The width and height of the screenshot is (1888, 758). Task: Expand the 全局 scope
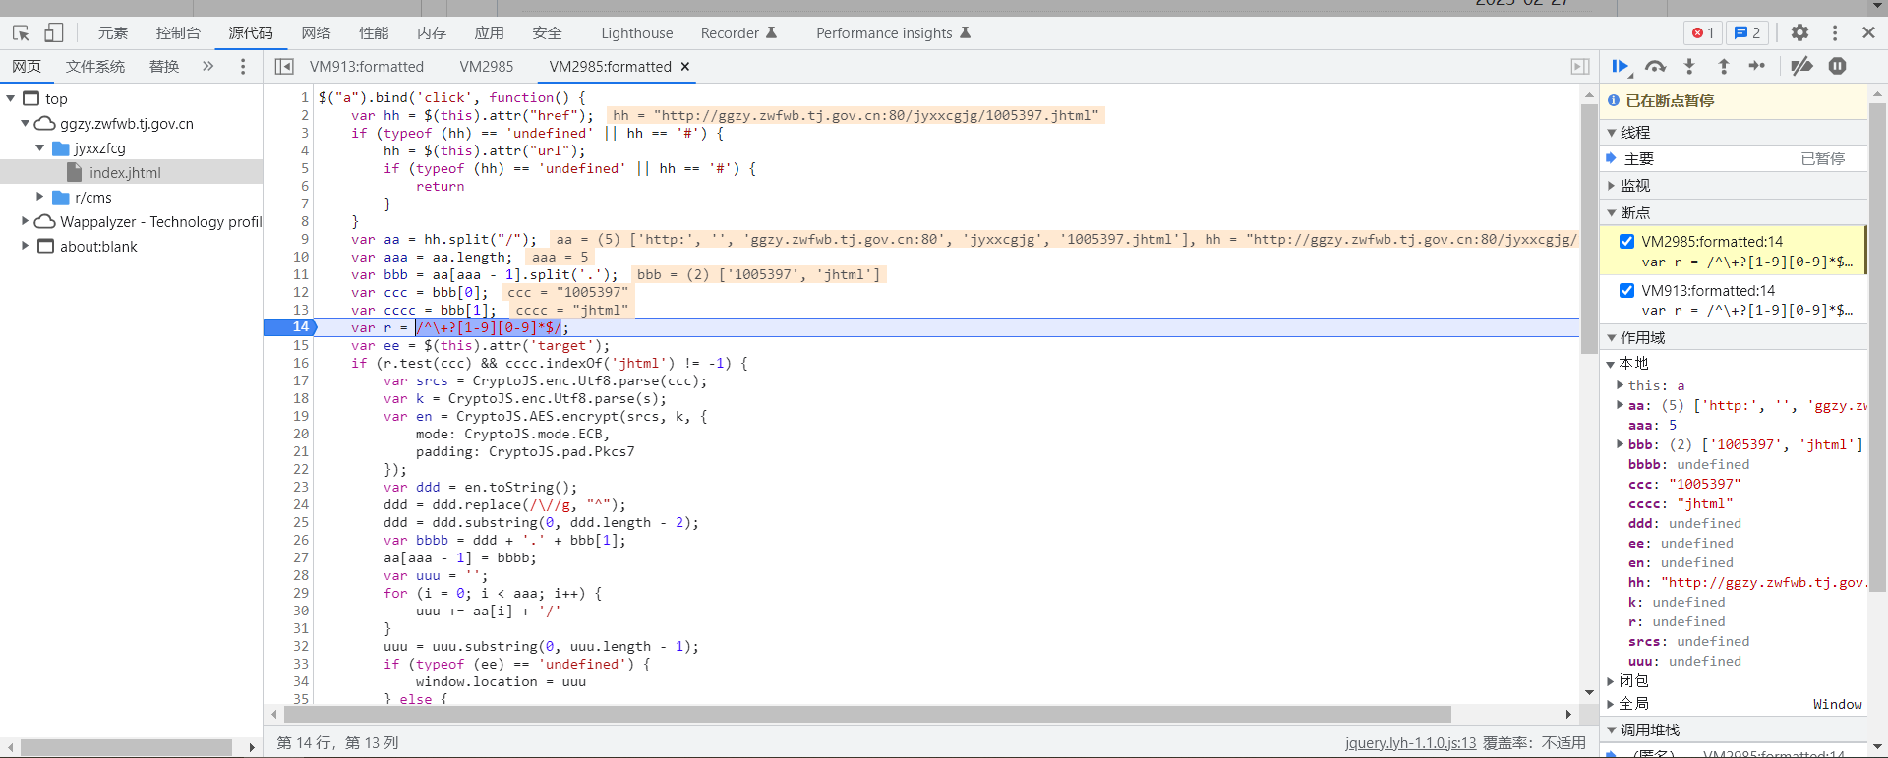click(1611, 704)
